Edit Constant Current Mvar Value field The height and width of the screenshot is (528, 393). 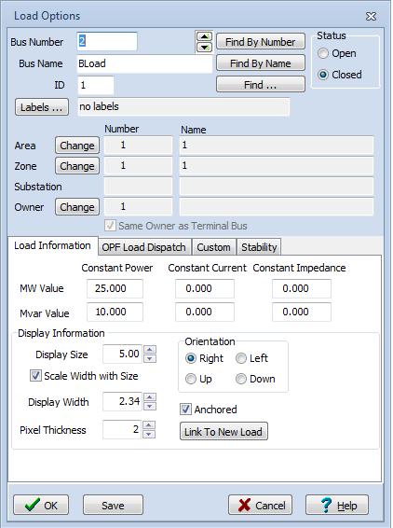[x=205, y=312]
